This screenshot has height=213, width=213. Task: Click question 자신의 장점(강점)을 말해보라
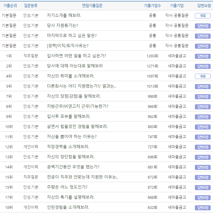click(74, 96)
